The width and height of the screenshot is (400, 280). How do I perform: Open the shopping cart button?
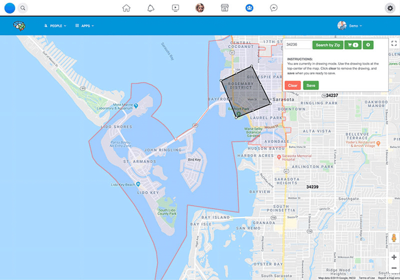[x=352, y=45]
